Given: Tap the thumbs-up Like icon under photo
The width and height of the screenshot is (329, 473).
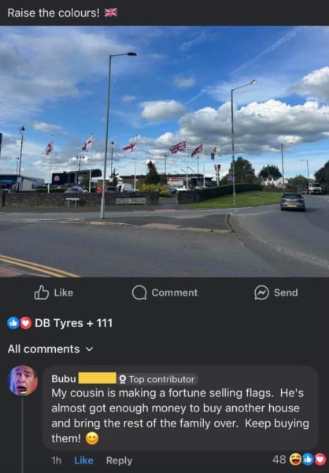Looking at the screenshot, I should pyautogui.click(x=42, y=292).
